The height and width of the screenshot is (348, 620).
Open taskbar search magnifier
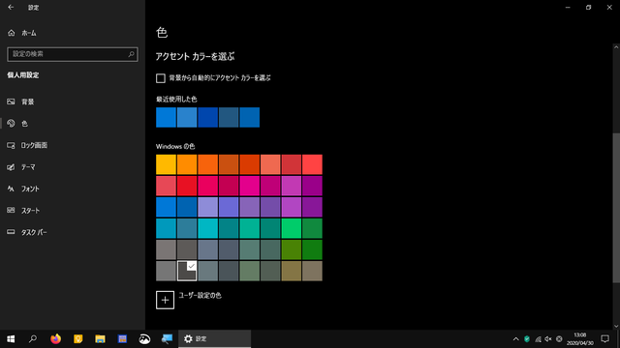point(33,339)
